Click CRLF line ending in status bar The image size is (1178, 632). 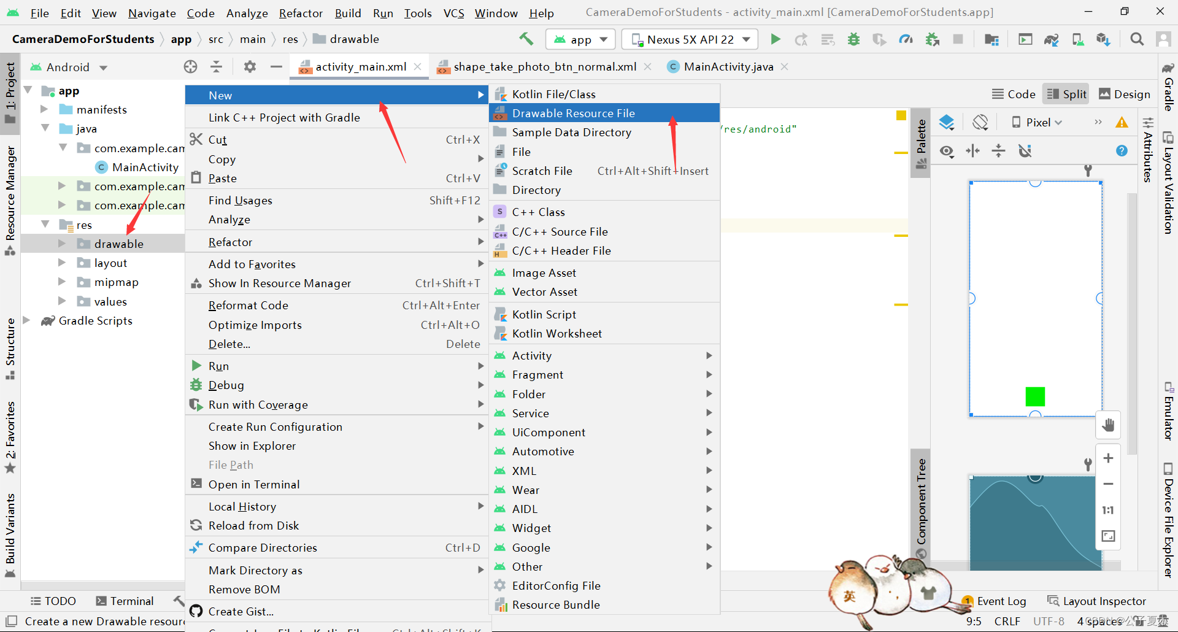click(x=1007, y=621)
